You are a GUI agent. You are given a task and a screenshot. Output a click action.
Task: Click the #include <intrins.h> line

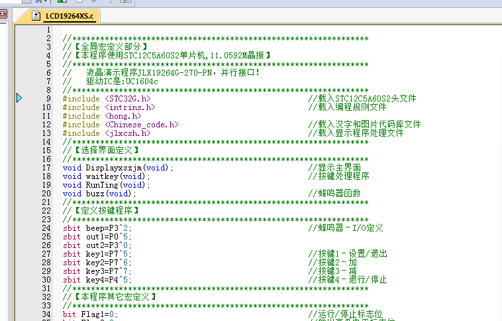point(109,107)
